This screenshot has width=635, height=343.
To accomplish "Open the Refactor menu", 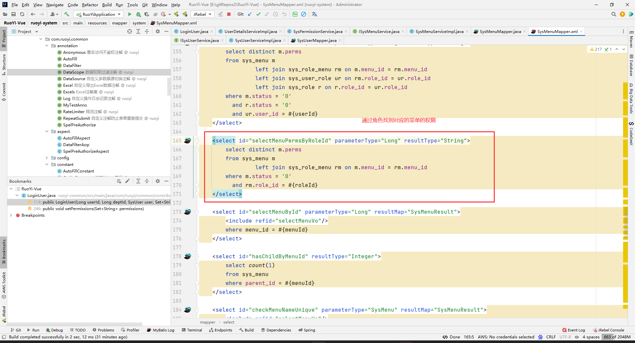I will click(x=90, y=5).
